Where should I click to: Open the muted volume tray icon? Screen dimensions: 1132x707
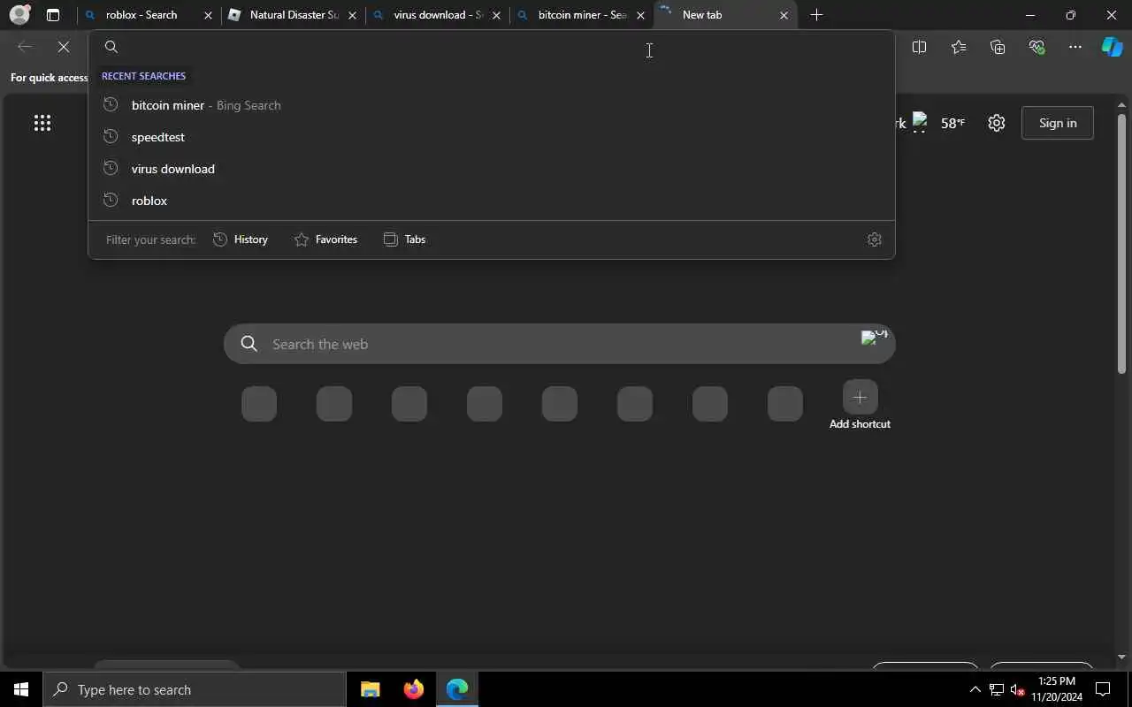(x=1017, y=689)
